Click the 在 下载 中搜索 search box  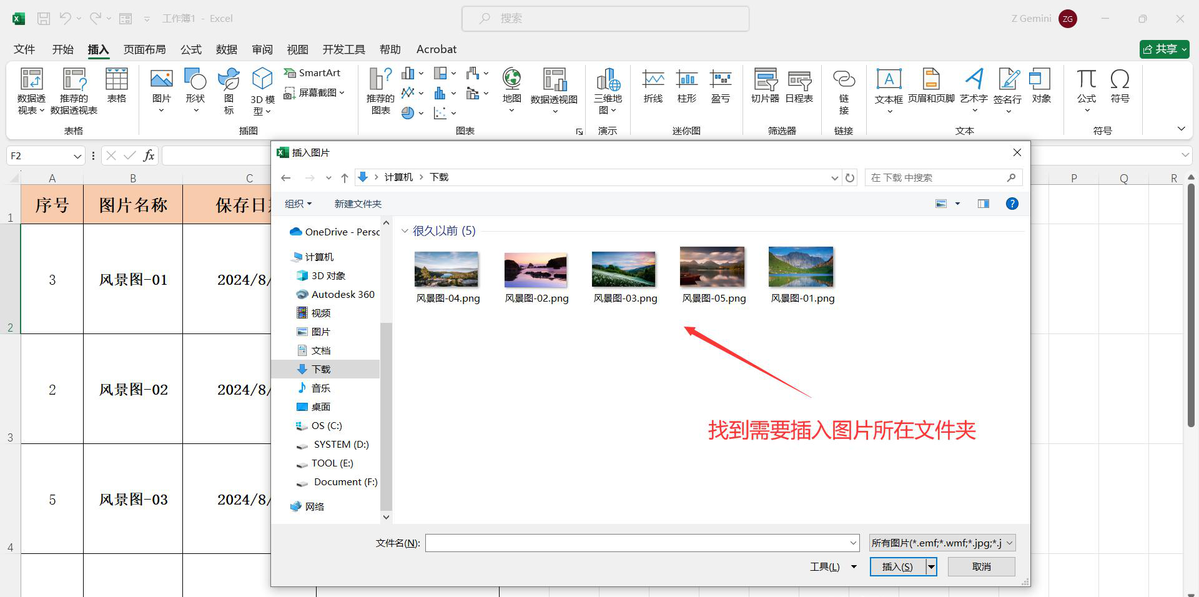[944, 178]
